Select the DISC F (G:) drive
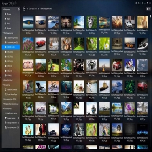This screenshot has height=152, width=152. click(11, 56)
